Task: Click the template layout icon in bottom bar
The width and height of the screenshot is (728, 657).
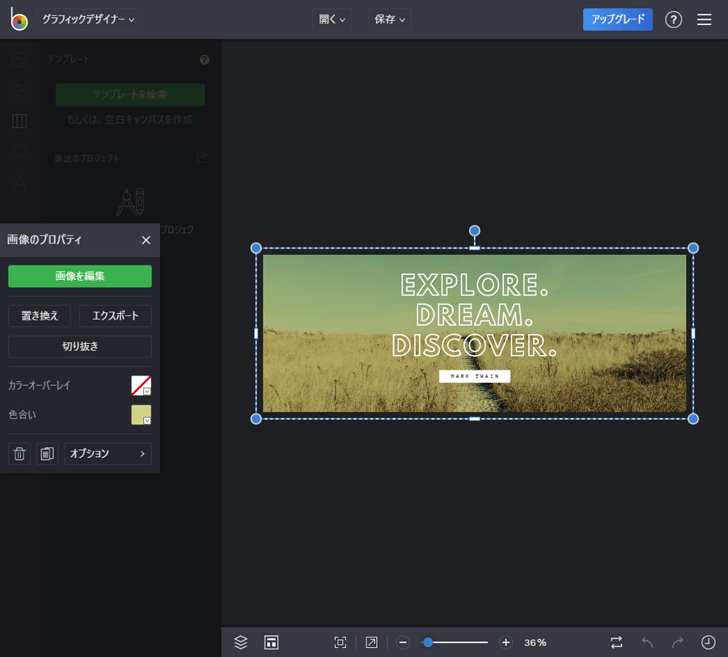Action: point(271,642)
